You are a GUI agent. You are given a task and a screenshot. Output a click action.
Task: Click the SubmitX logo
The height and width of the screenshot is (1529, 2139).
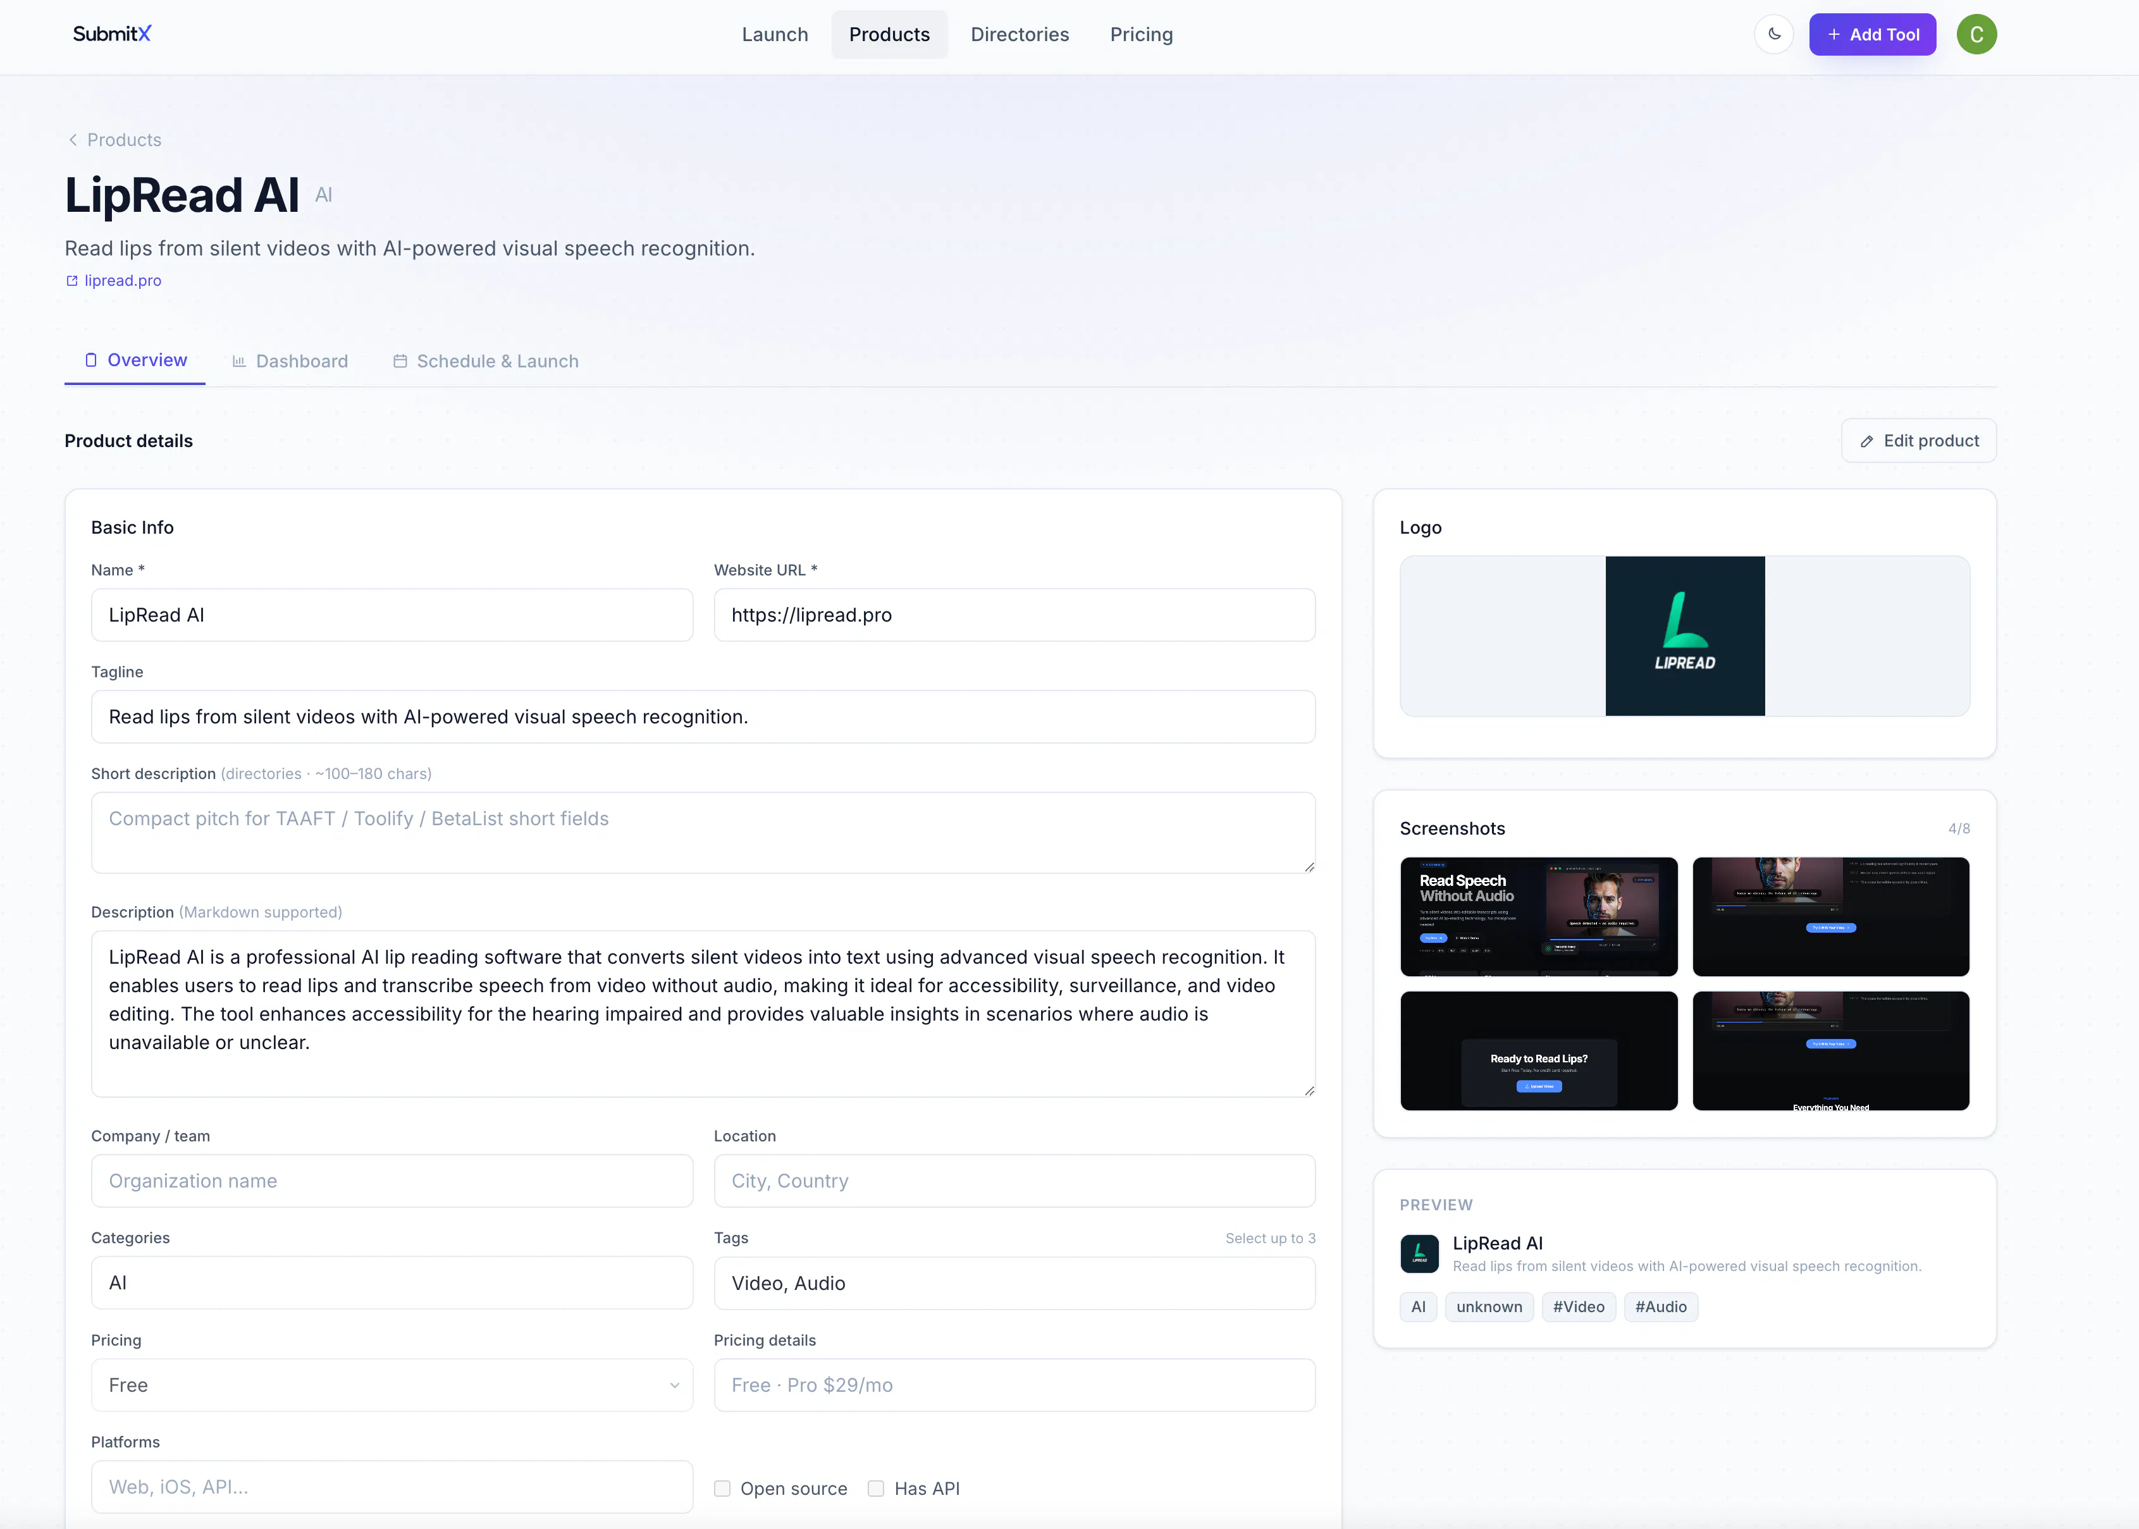112,34
